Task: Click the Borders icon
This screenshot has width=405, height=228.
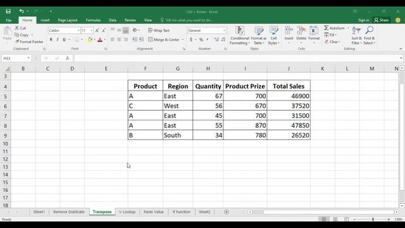Action: click(x=77, y=39)
